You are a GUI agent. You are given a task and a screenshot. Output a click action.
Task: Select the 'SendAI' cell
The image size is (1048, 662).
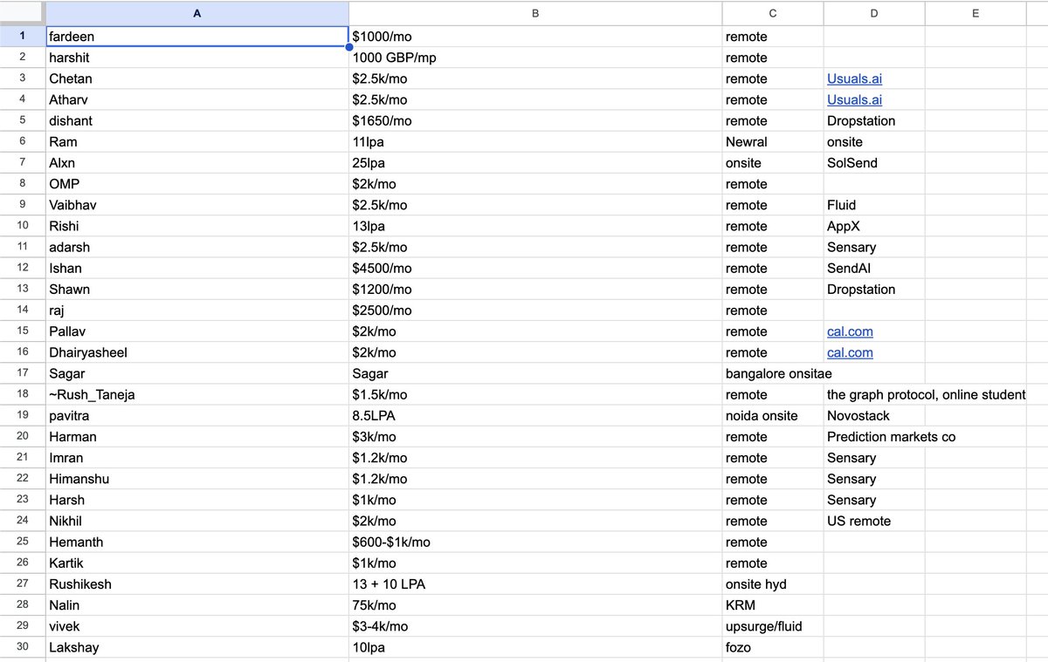pyautogui.click(x=874, y=269)
